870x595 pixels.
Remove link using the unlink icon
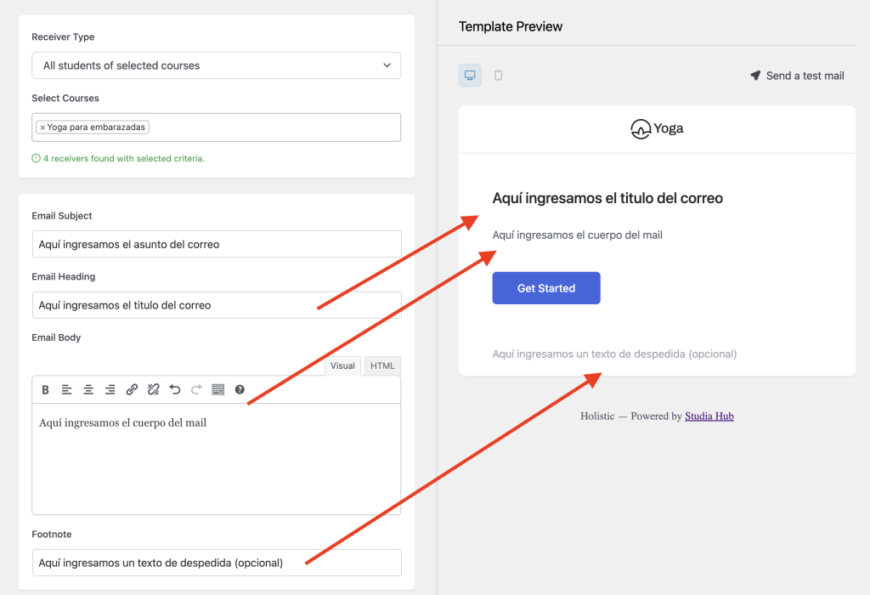[x=153, y=389]
